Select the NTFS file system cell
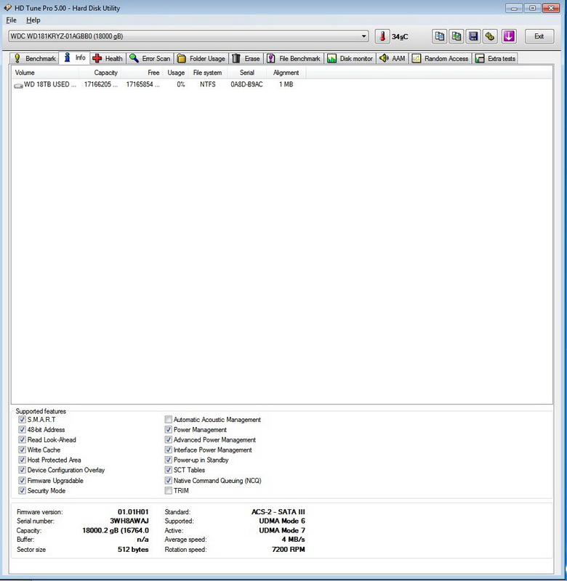Viewport: 567px width, 581px height. 208,84
